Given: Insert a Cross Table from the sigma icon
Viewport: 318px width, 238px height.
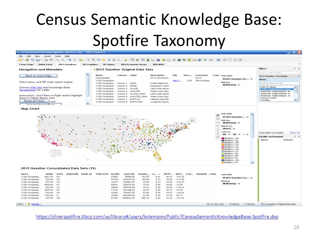Looking at the screenshot, I should (x=138, y=60).
